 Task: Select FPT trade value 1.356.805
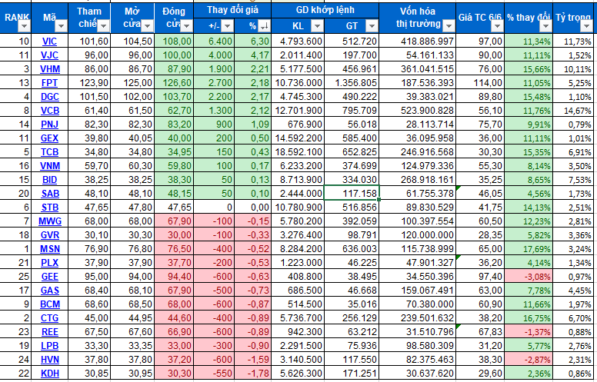[352, 83]
